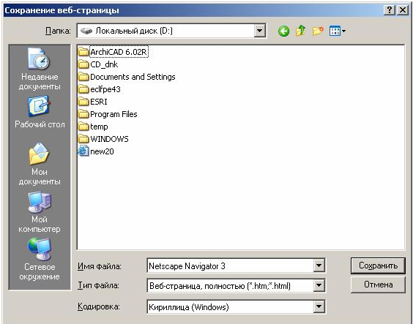Open Мои документы location

(40, 164)
